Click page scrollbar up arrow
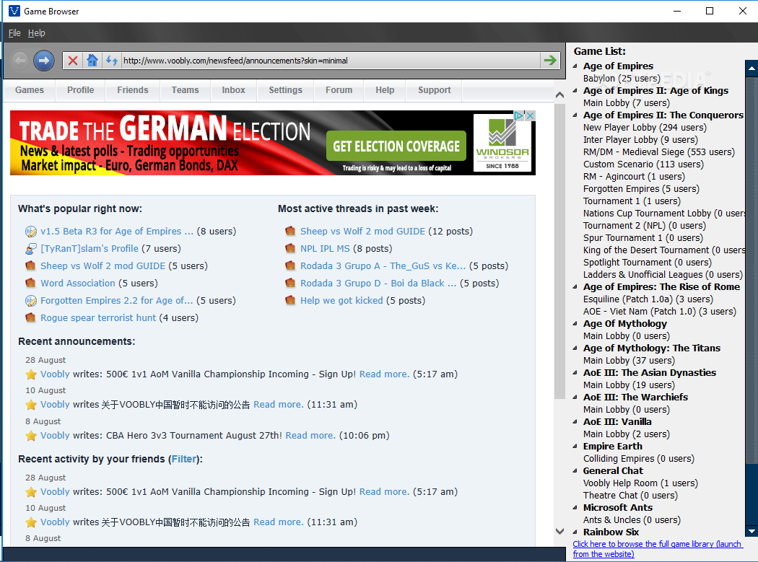Image resolution: width=758 pixels, height=562 pixels. tap(559, 95)
